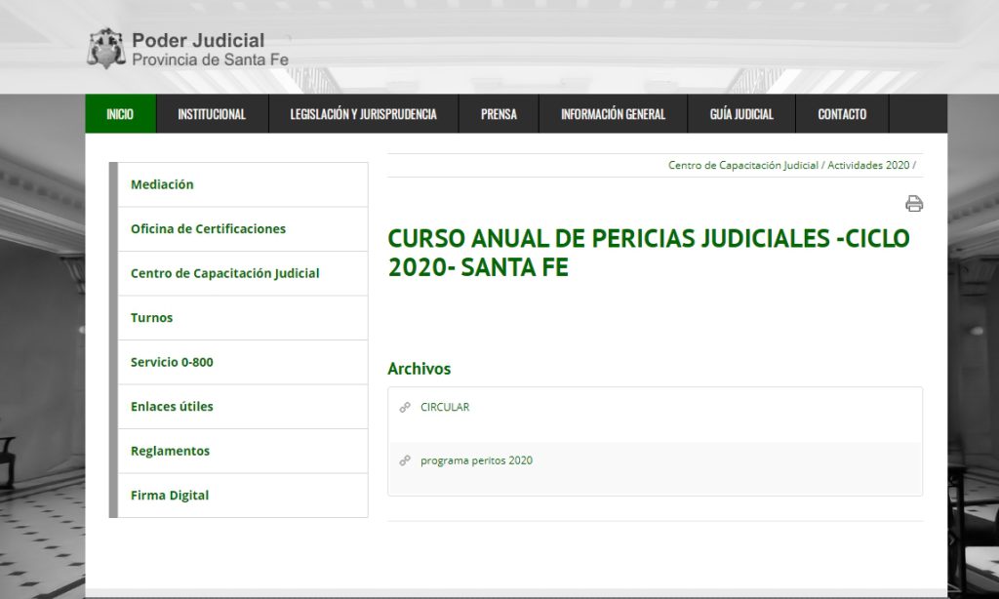This screenshot has width=999, height=599.
Task: Click the Poder Judicial coat of arms logo
Action: click(x=106, y=49)
